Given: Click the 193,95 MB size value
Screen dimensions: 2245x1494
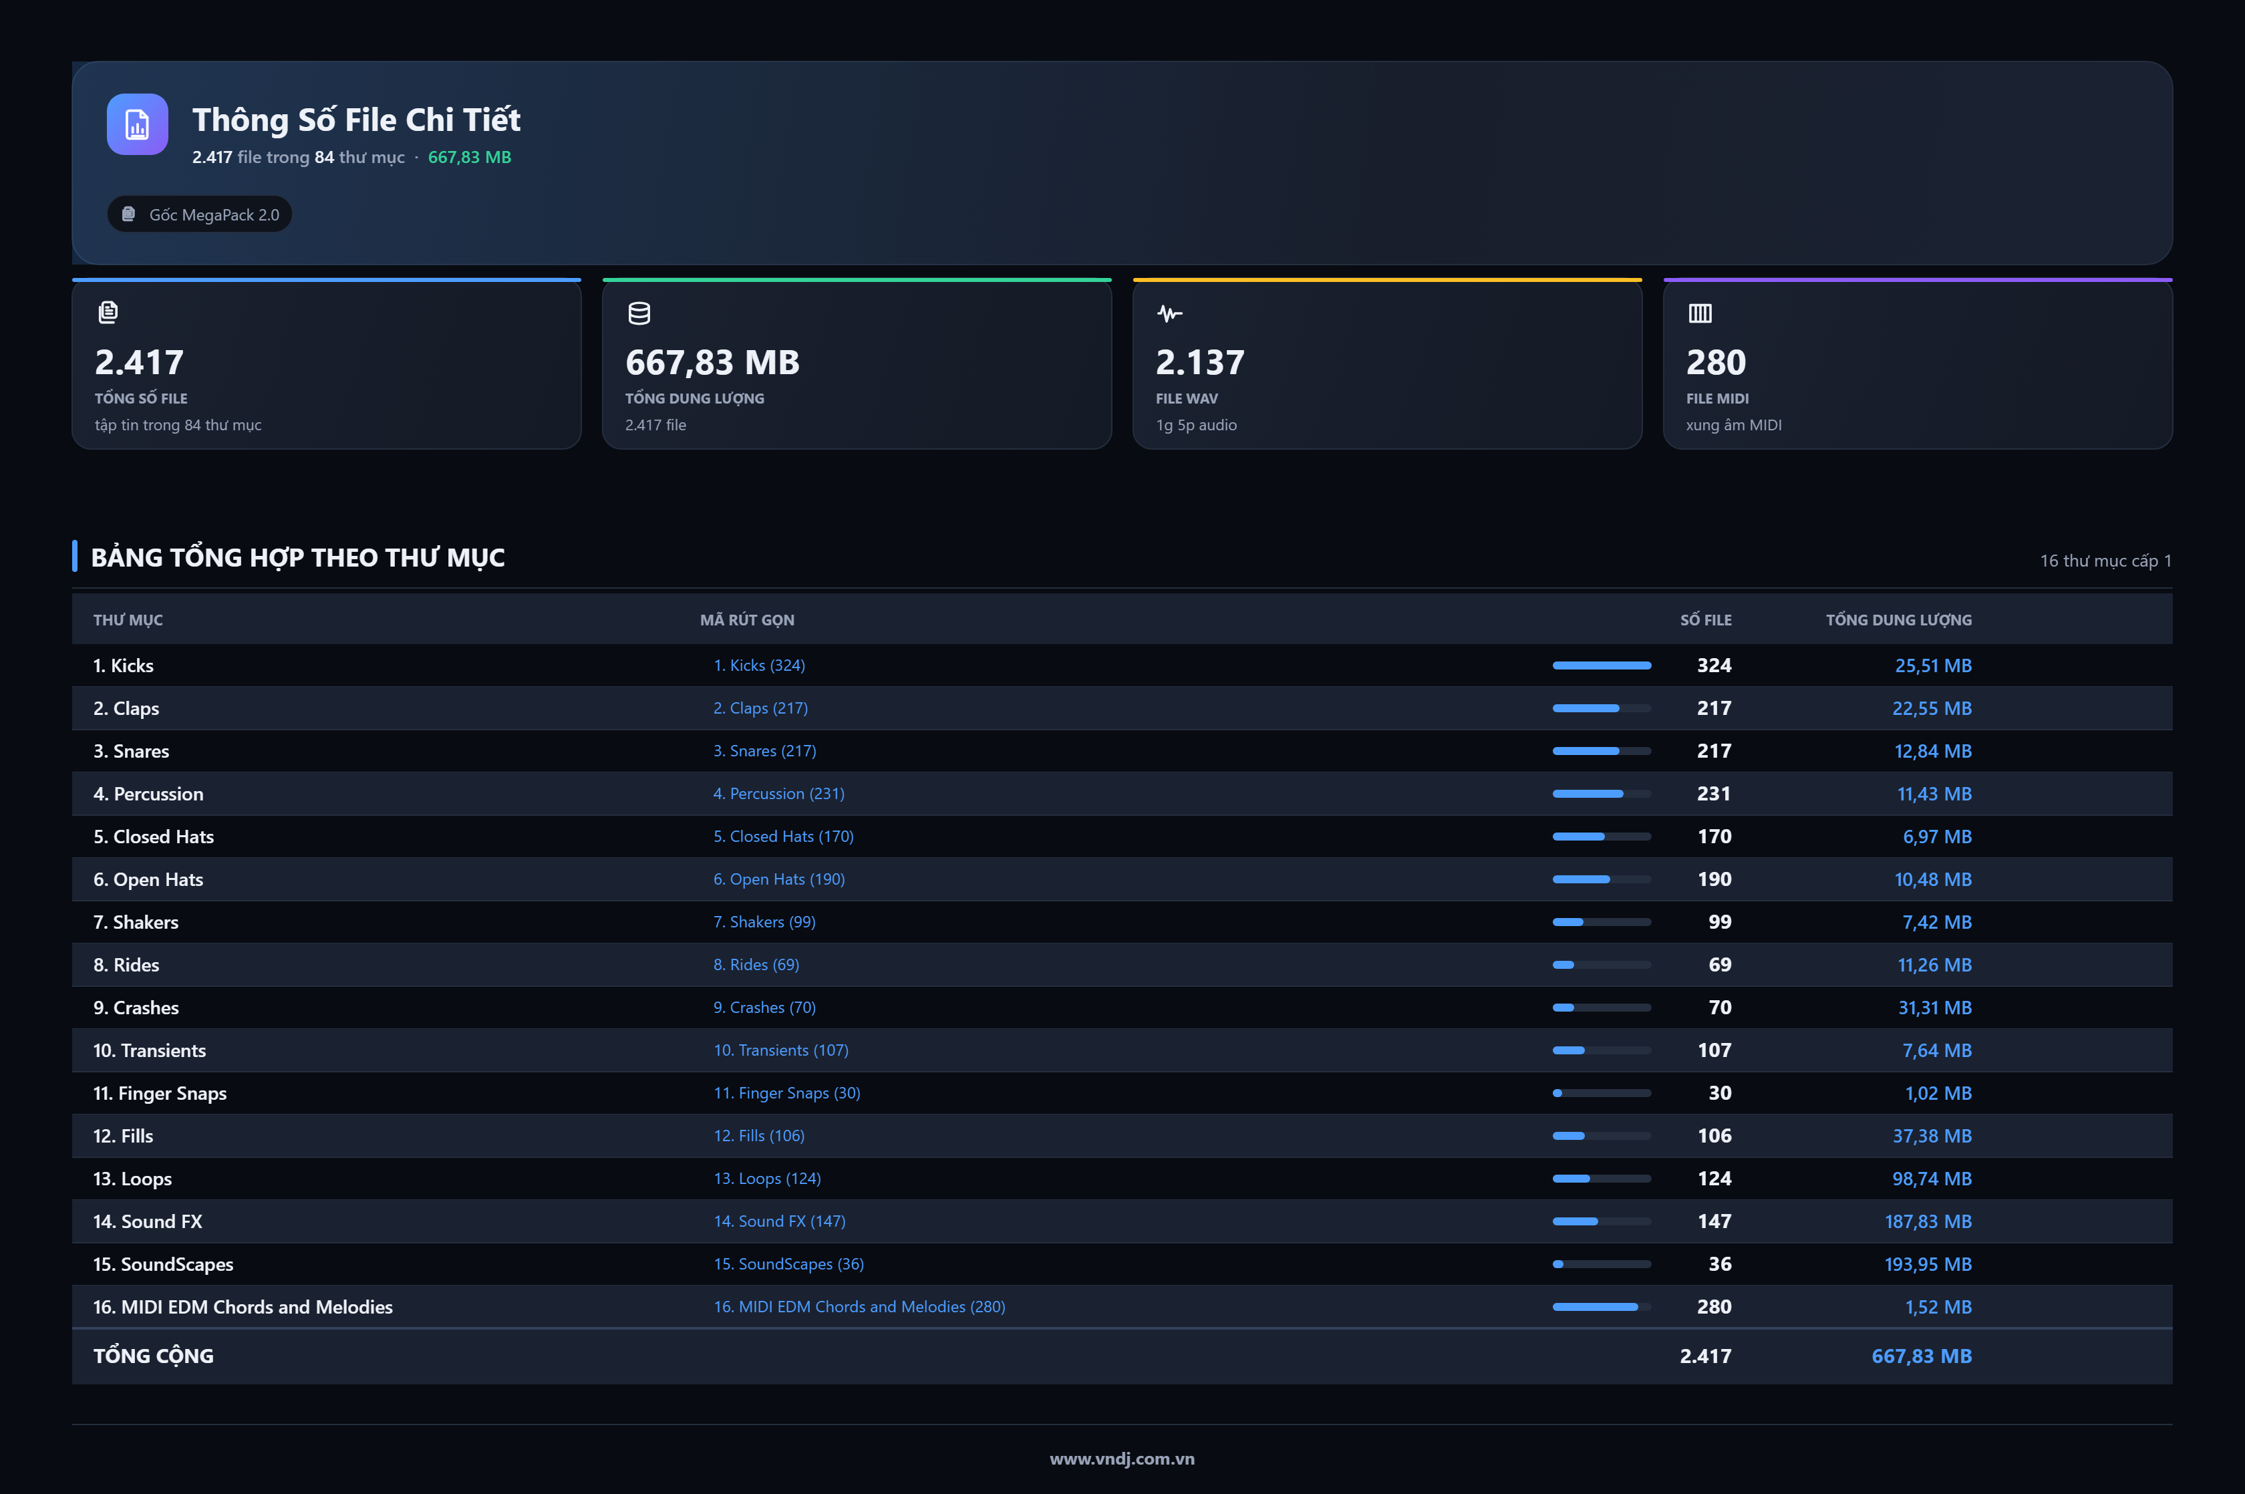Looking at the screenshot, I should (1928, 1264).
